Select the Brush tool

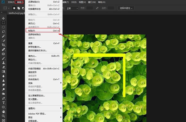coord(3,58)
